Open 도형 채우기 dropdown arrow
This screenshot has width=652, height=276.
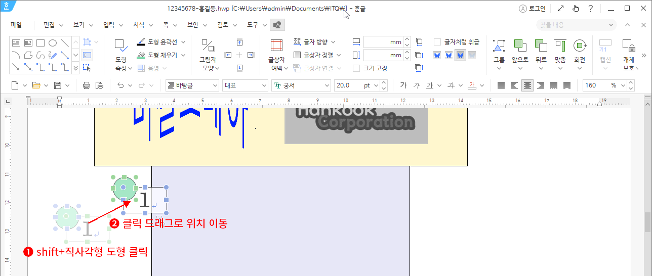pyautogui.click(x=183, y=55)
